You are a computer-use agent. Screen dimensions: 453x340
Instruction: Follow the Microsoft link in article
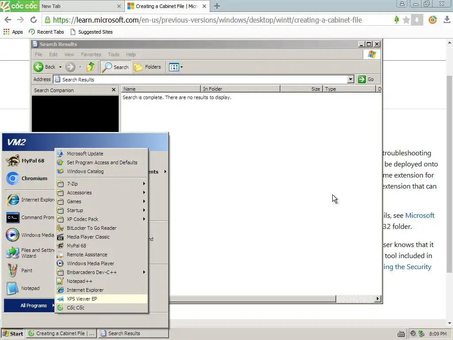[x=420, y=216]
